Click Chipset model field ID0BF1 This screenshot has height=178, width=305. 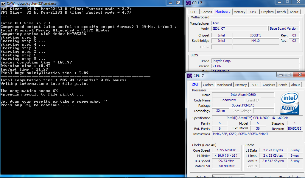click(x=256, y=35)
